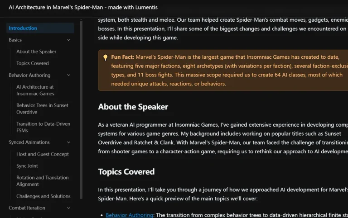Image resolution: width=348 pixels, height=218 pixels.
Task: Select Behavior Trees in Sunset Overdrive
Action: [42, 109]
